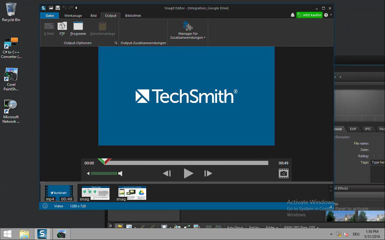Set the first rating dot in the background window
Viewport: 385px width, 240px height.
pos(374,156)
